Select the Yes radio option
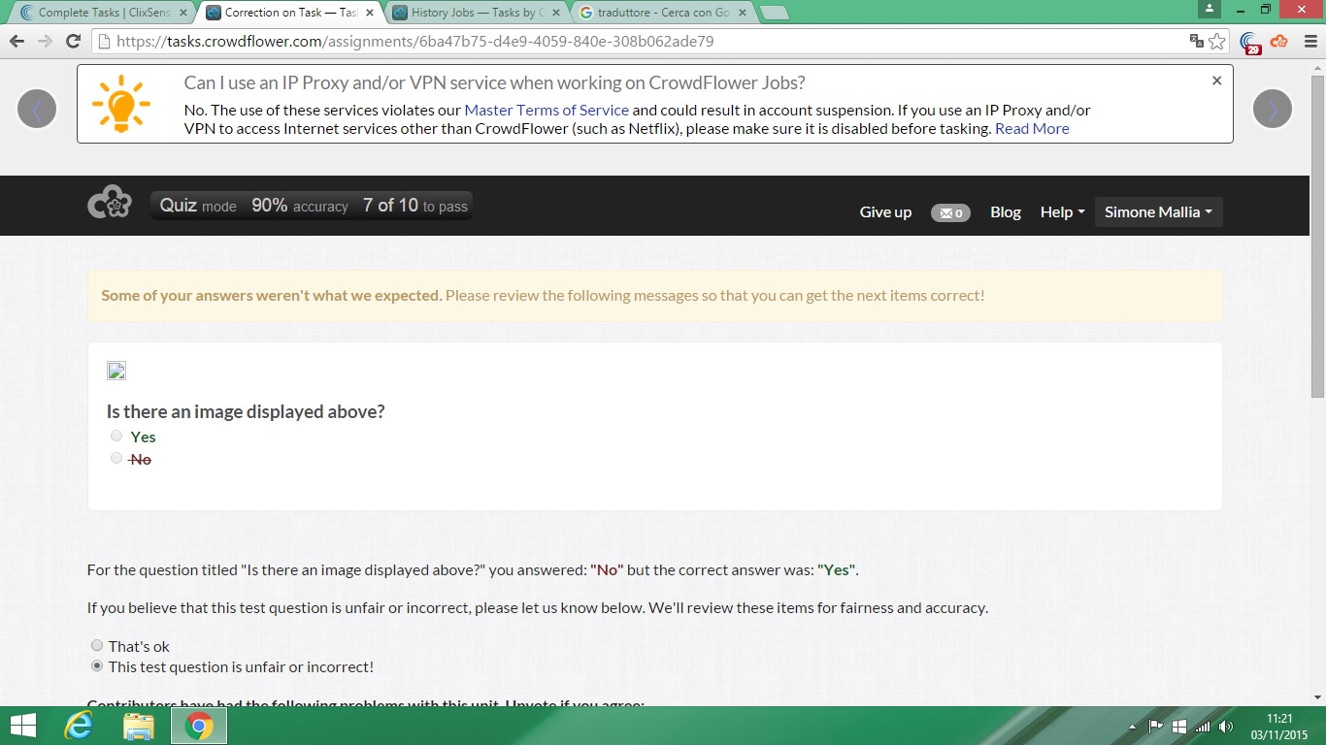This screenshot has height=745, width=1326. click(x=116, y=437)
